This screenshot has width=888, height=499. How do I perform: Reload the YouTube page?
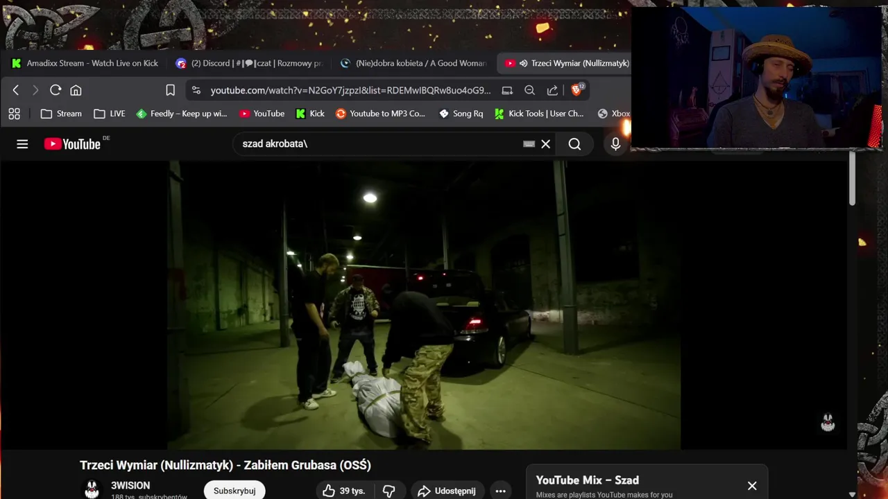(55, 90)
